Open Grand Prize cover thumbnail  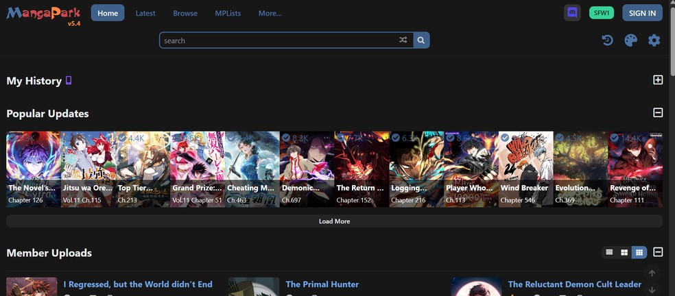coord(198,169)
